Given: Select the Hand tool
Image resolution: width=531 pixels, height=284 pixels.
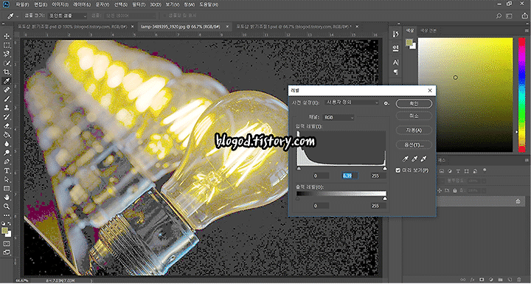Looking at the screenshot, I should 7,198.
